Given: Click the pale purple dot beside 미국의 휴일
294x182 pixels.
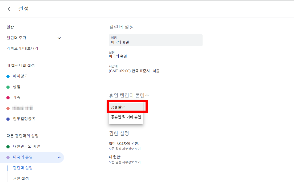Looking at the screenshot, I should (8, 157).
